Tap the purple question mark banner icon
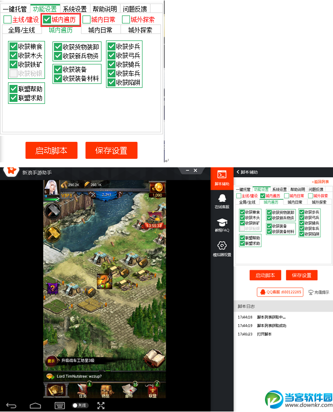Image resolution: width=333 pixels, height=412 pixels. click(x=52, y=288)
